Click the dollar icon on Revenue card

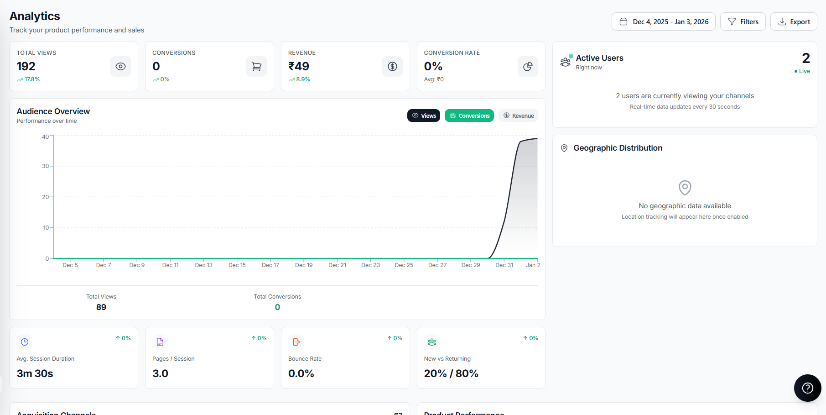point(392,66)
